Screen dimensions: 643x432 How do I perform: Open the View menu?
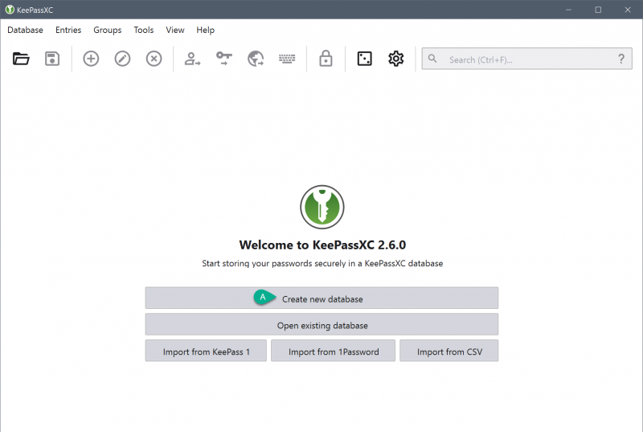[x=175, y=30]
